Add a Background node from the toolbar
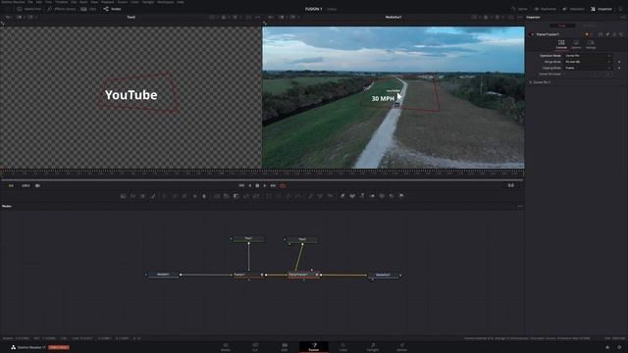Viewport: 628px width, 353px height. 124,196
